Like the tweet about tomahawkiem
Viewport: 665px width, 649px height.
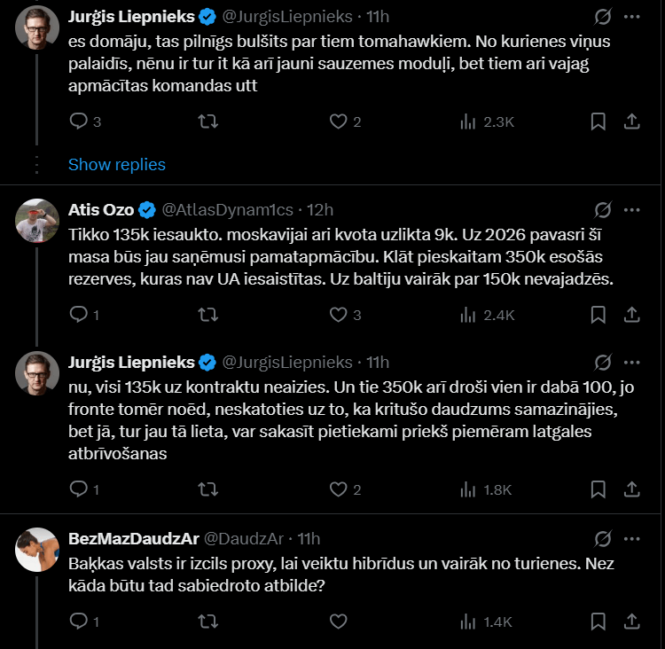[x=337, y=121]
